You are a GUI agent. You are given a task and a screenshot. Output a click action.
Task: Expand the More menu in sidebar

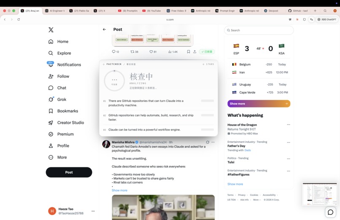click(x=57, y=158)
